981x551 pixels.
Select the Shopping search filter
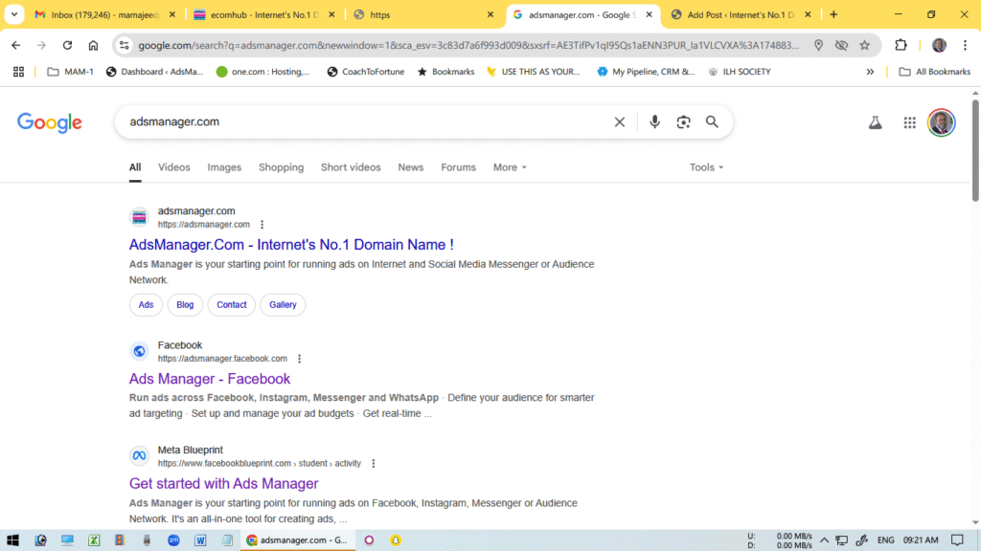(x=281, y=167)
